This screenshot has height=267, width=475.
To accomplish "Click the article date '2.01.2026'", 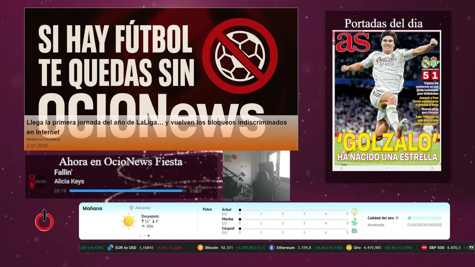I will [x=37, y=146].
